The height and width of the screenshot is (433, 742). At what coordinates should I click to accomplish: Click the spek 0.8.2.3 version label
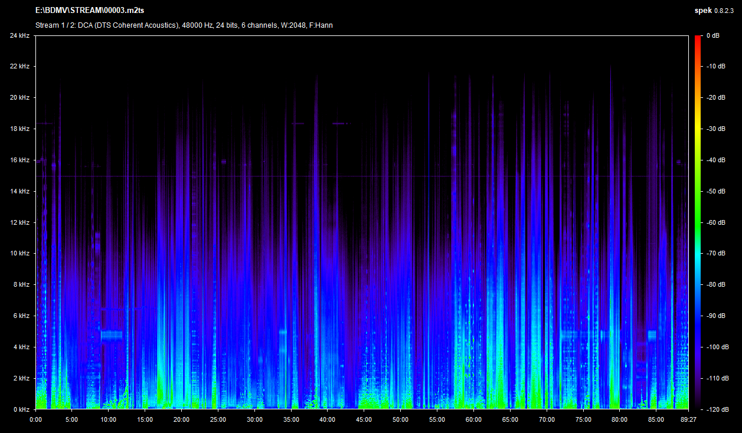click(716, 11)
